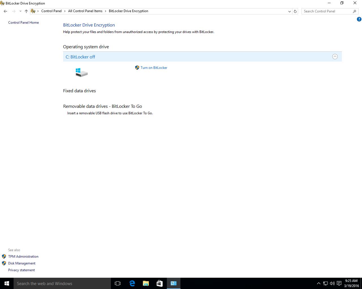Screen dimensions: 362x289
Task: Expand the address bar history dropdown
Action: pyautogui.click(x=289, y=11)
